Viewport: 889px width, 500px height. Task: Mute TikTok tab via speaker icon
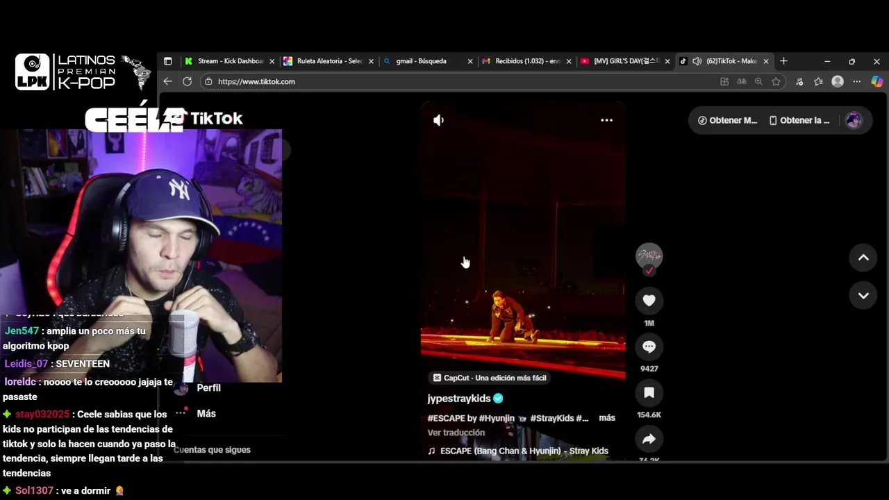pos(697,61)
